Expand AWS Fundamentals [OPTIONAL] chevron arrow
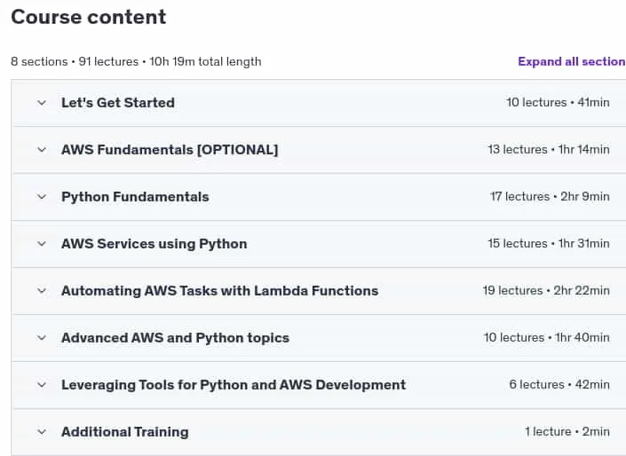The image size is (626, 456). (42, 150)
